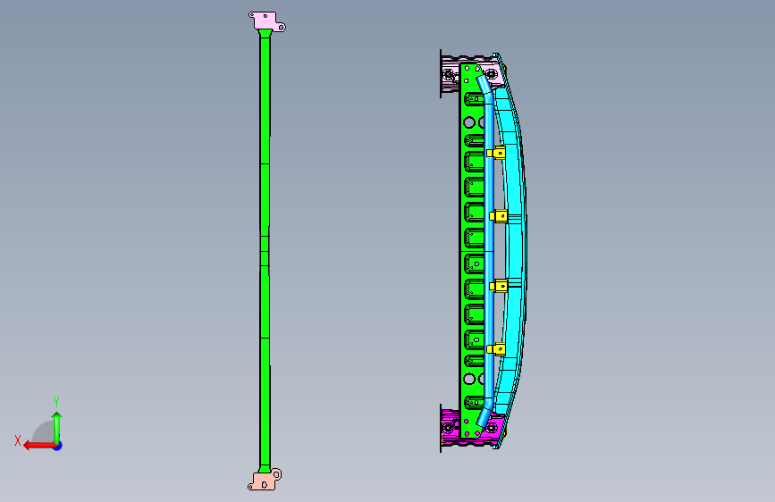775x502 pixels.
Task: Click the green Y axis arrow on triad
Action: (x=57, y=427)
